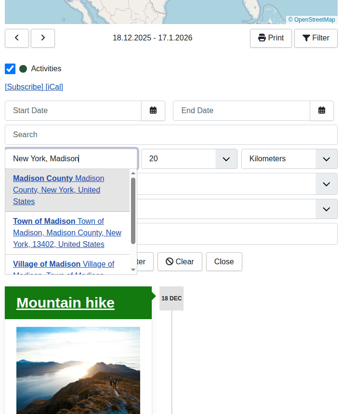This screenshot has width=342, height=414.
Task: Close the filter panel
Action: click(224, 262)
